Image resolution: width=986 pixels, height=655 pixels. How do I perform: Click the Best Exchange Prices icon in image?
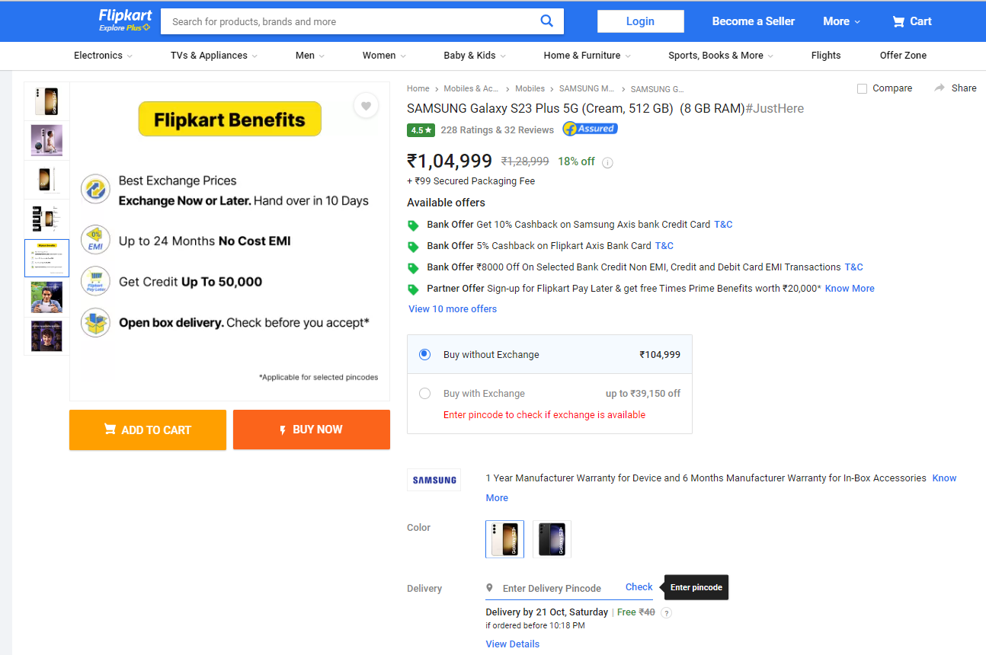tap(96, 190)
